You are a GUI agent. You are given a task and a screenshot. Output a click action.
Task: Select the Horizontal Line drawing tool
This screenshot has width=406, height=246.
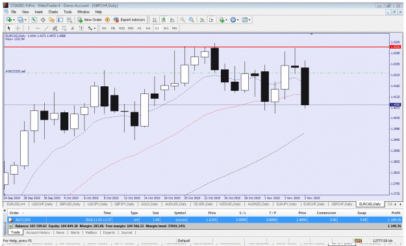pos(37,28)
